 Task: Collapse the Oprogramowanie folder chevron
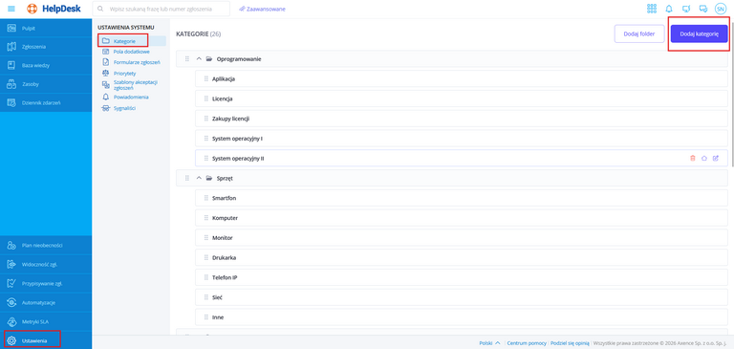coord(199,59)
